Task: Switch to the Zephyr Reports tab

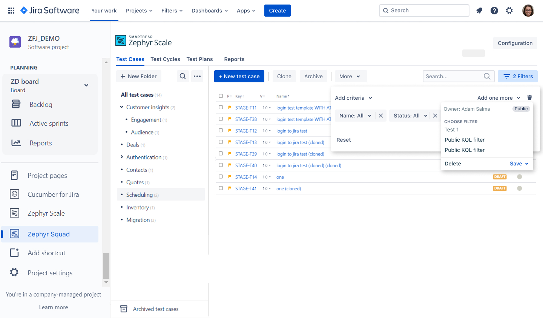Action: point(234,59)
